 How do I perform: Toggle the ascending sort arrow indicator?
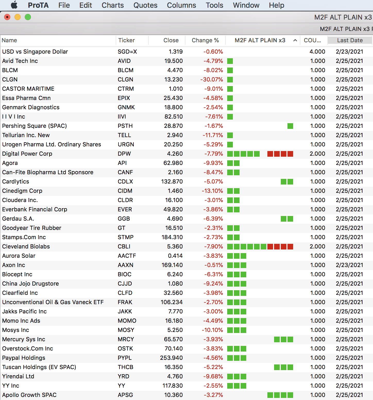click(295, 40)
